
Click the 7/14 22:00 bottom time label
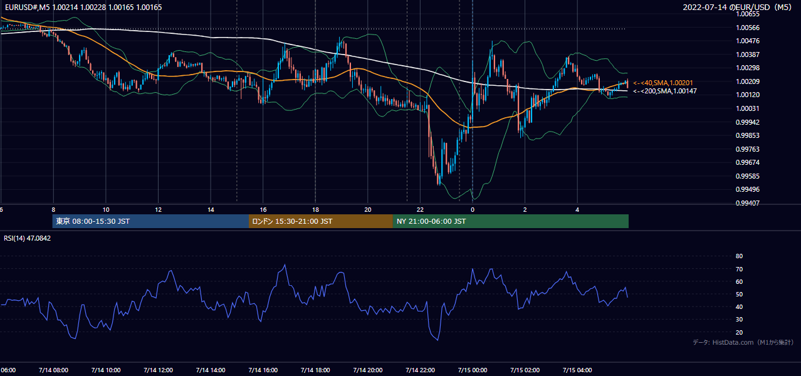tap(420, 370)
